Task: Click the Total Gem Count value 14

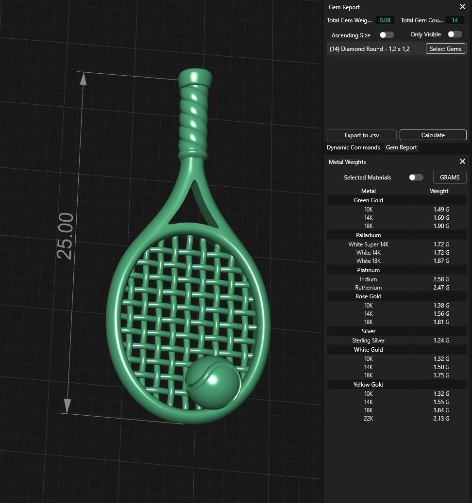Action: 455,20
